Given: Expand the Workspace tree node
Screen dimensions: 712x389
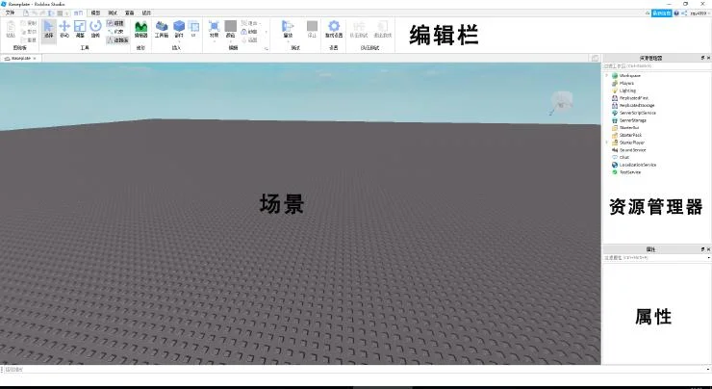Looking at the screenshot, I should coord(607,75).
